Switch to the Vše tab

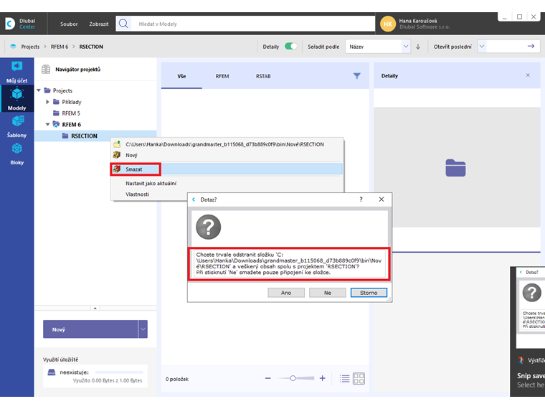(181, 76)
